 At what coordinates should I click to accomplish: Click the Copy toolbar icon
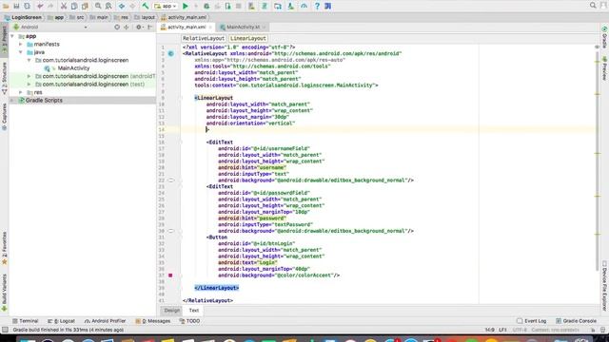tap(74, 6)
